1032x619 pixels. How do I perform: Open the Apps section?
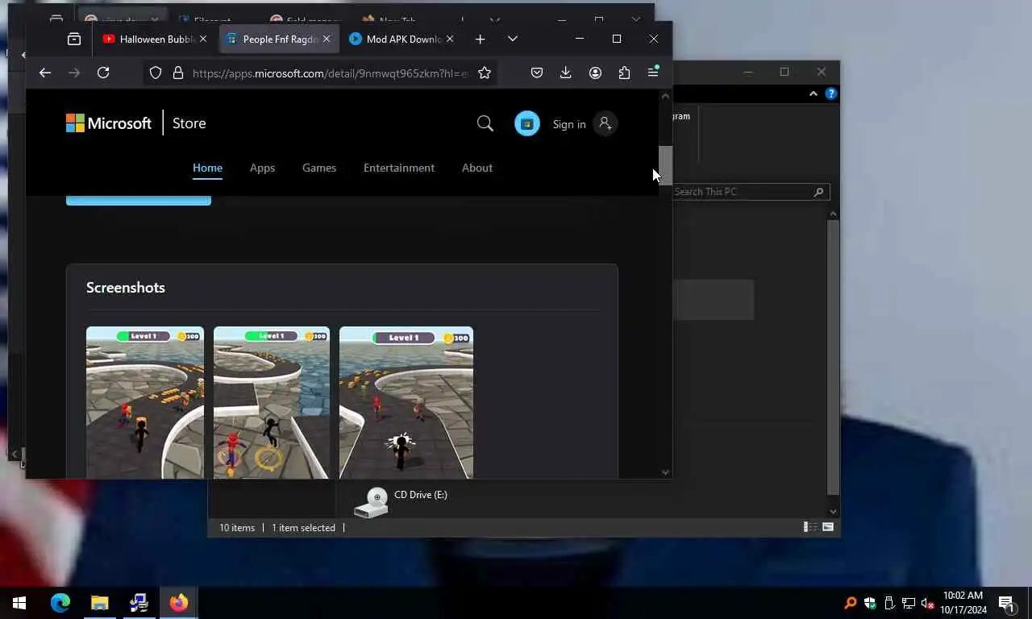click(x=262, y=168)
